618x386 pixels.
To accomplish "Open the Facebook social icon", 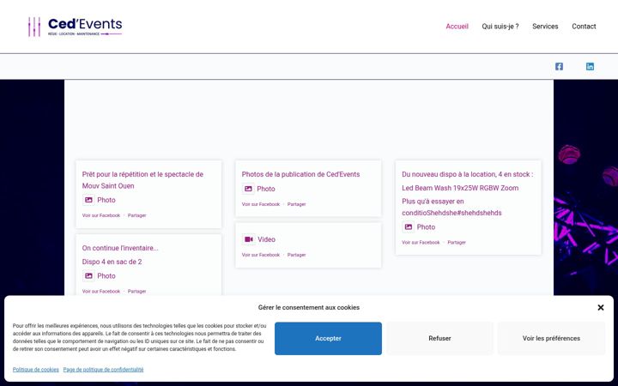I will click(x=559, y=66).
